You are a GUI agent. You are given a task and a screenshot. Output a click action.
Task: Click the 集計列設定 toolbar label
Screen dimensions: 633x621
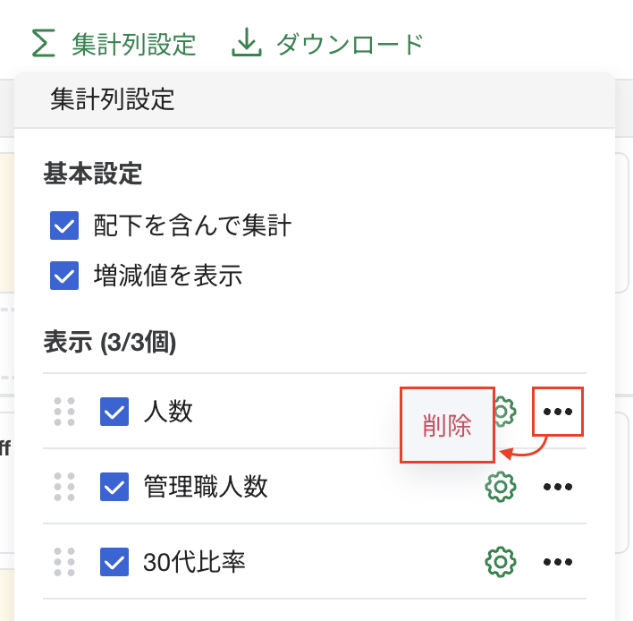[134, 43]
